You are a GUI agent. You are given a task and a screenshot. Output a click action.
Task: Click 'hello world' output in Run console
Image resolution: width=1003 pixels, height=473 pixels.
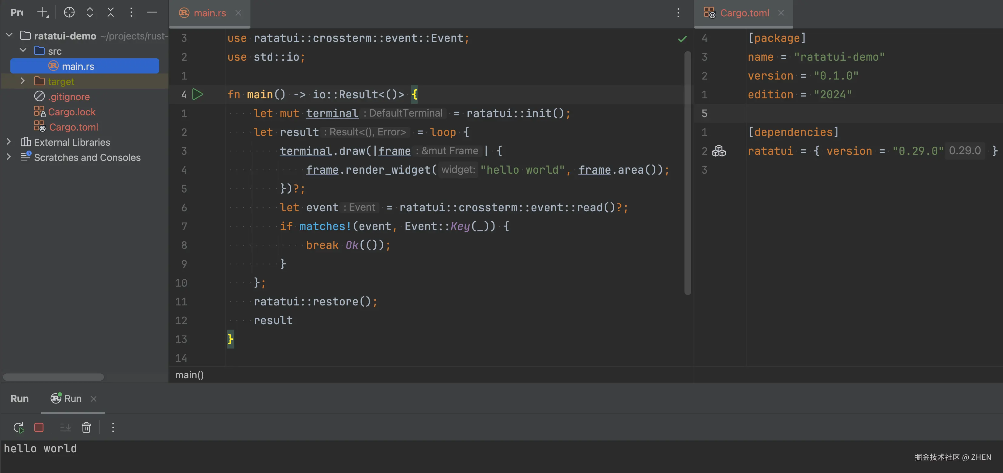click(x=40, y=448)
